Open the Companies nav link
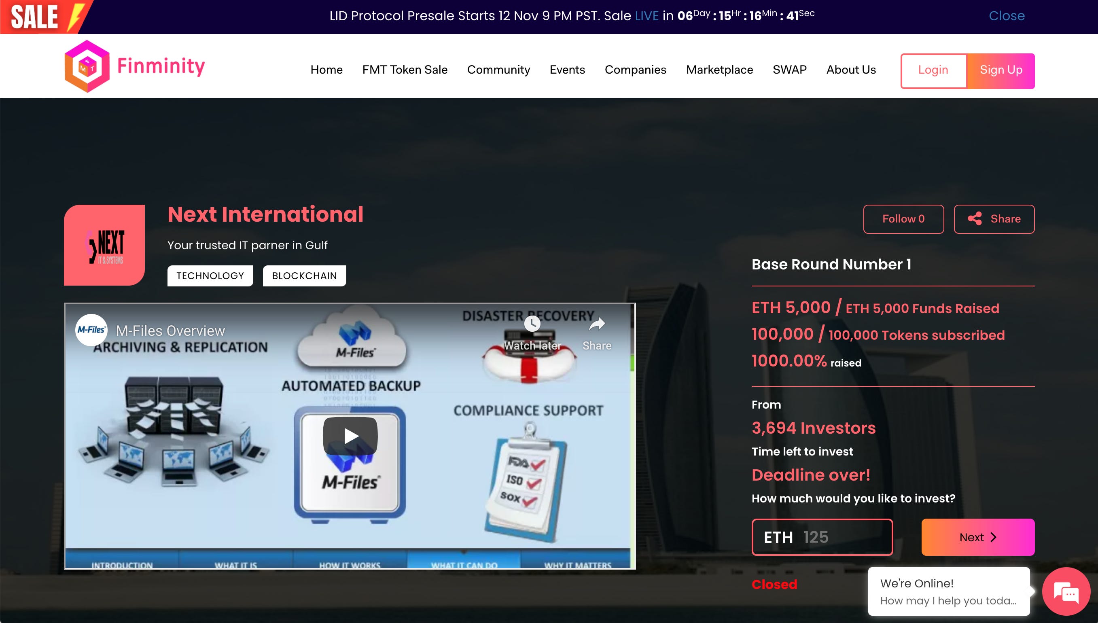Screen dimensions: 1098x623 click(635, 70)
